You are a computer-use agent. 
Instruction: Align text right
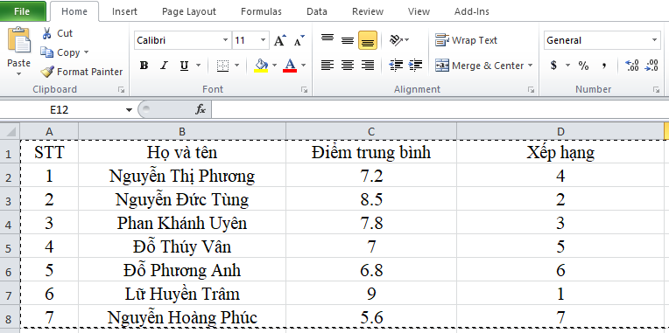368,66
